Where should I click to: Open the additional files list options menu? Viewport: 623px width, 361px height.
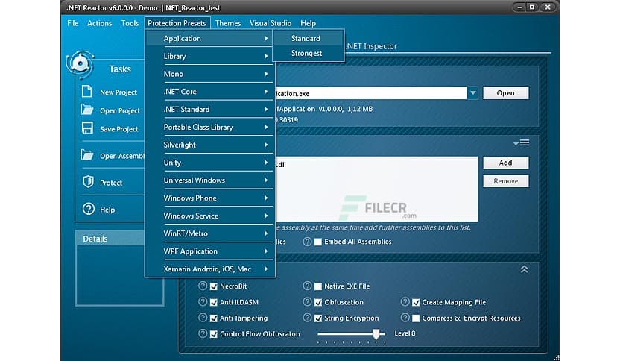(521, 143)
